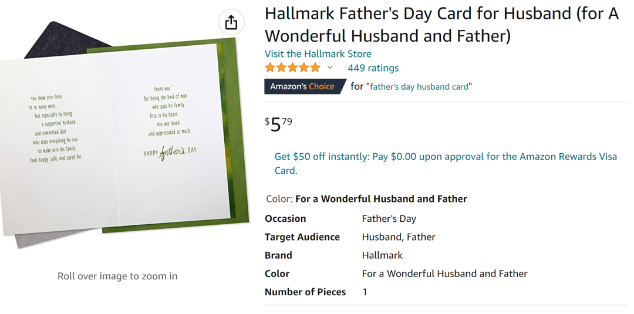Click the Amazon Rewards Visa $50 off offer
Screen dimensions: 634x314
[x=446, y=163]
